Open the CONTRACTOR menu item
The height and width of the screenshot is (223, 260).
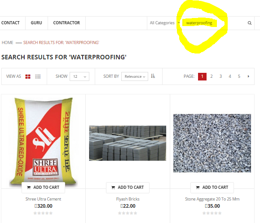(66, 23)
